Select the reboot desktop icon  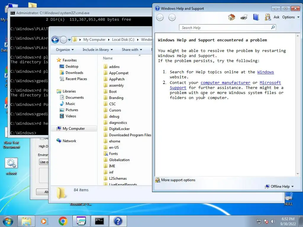[12, 166]
